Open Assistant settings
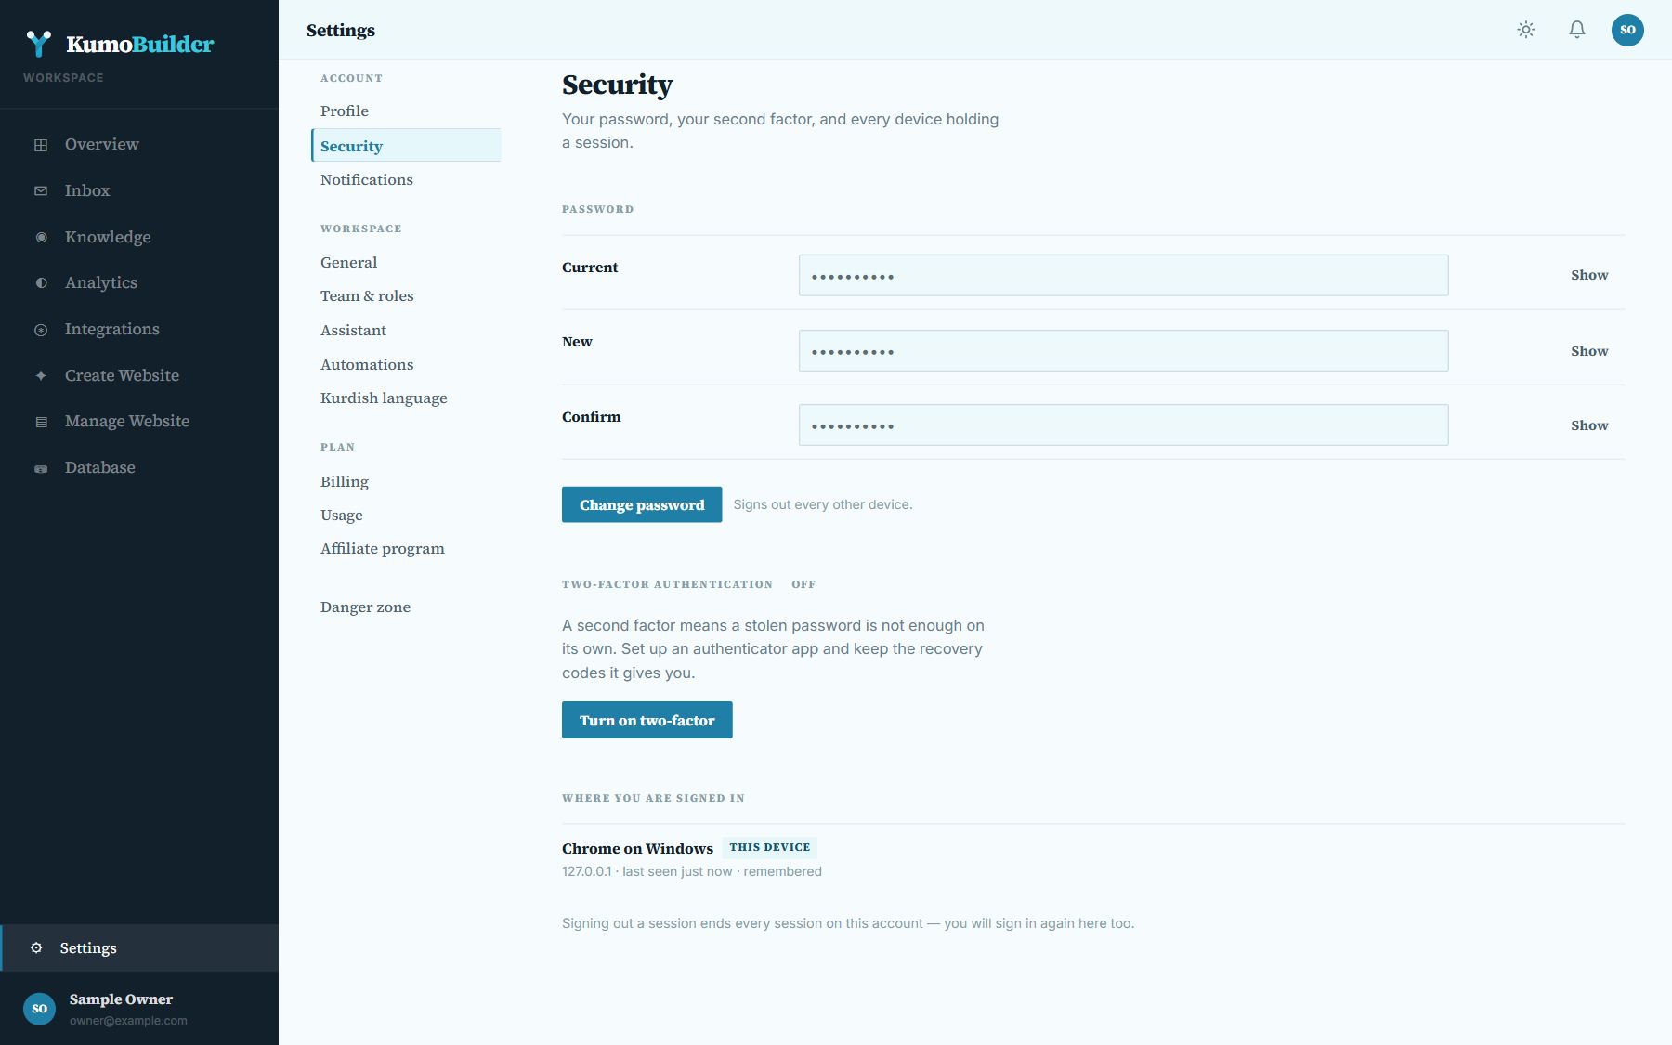Screen dimensions: 1672x1045 (x=406, y=331)
